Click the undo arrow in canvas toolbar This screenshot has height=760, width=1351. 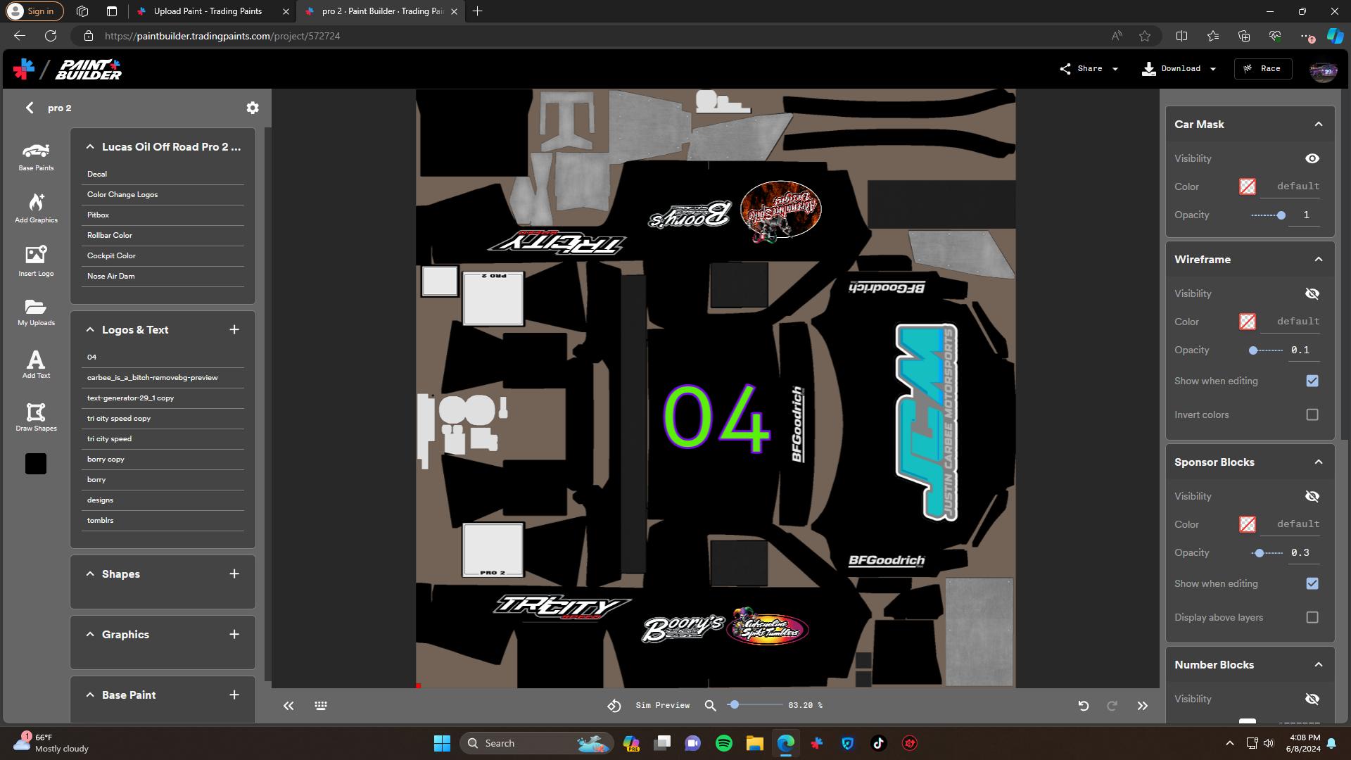pyautogui.click(x=1083, y=705)
